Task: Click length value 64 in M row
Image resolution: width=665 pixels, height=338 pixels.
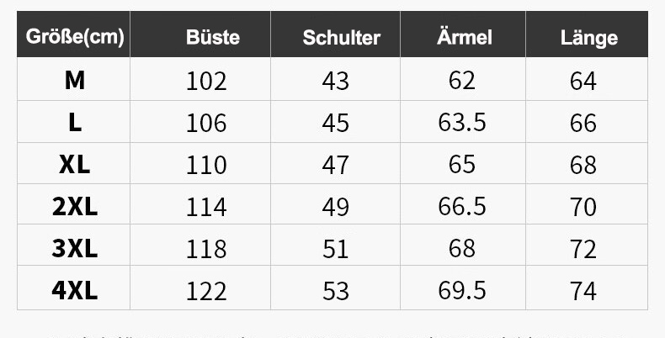Action: (x=583, y=81)
